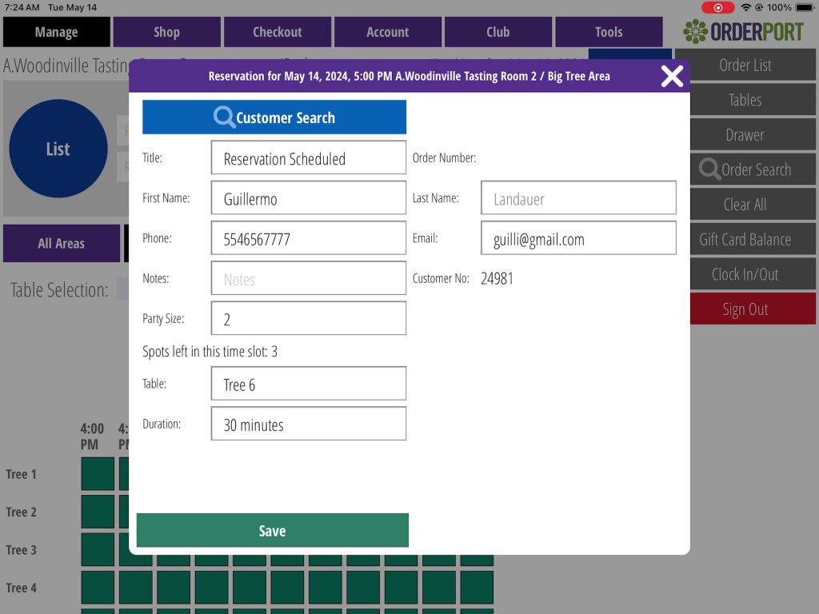Switch to the Shop tab
This screenshot has width=819, height=614.
coord(166,32)
